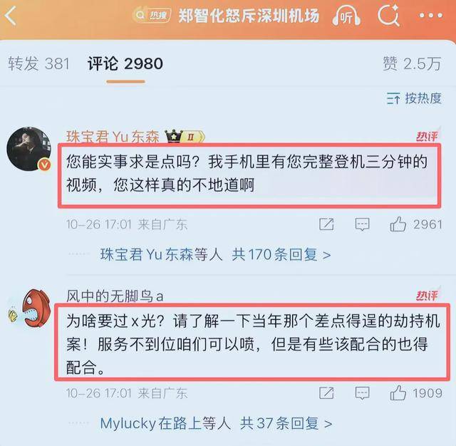Expand 共37条回复 replies
The width and height of the screenshot is (456, 446).
[286, 424]
